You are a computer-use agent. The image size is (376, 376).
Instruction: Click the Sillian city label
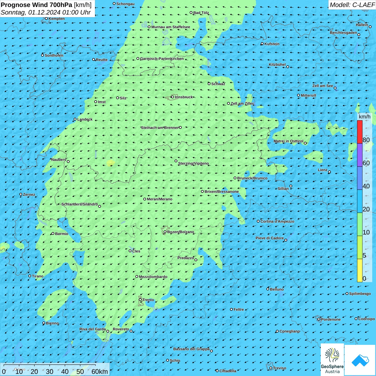283,189
